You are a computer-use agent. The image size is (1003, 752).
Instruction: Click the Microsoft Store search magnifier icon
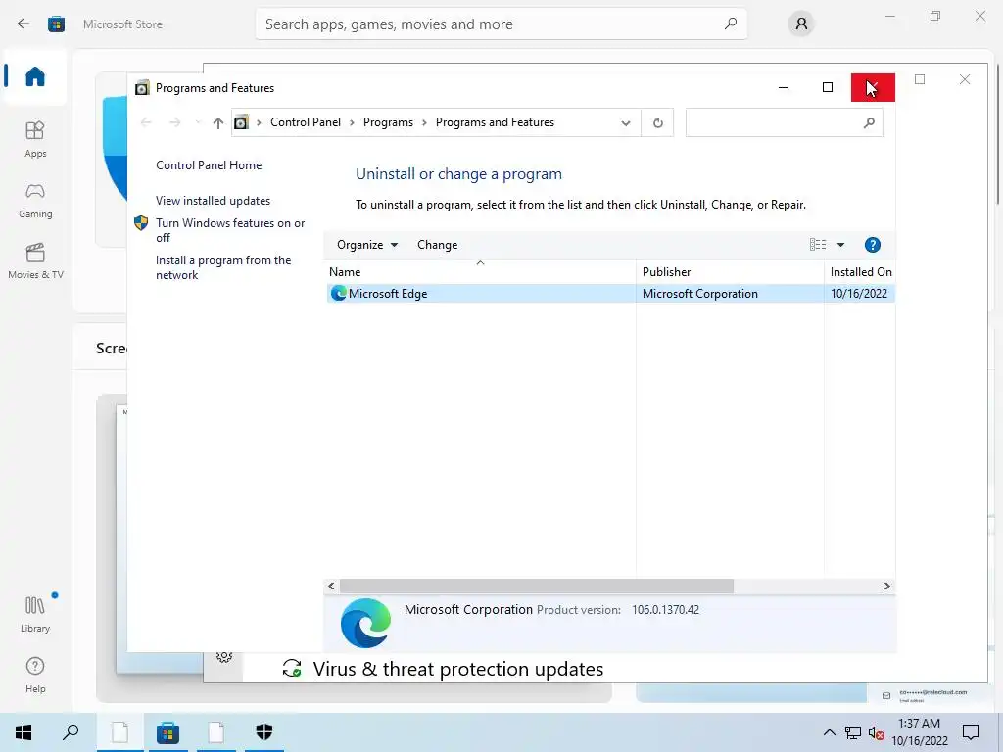pyautogui.click(x=730, y=24)
